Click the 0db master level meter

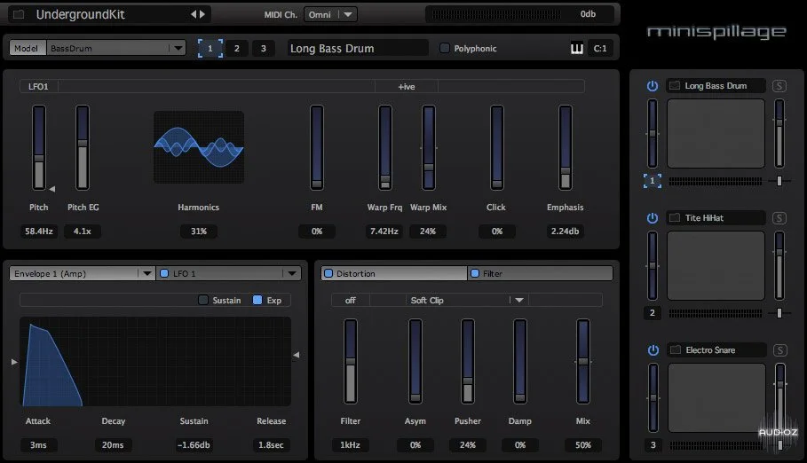520,14
